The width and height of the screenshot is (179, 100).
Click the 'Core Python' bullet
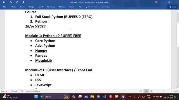click(45, 41)
